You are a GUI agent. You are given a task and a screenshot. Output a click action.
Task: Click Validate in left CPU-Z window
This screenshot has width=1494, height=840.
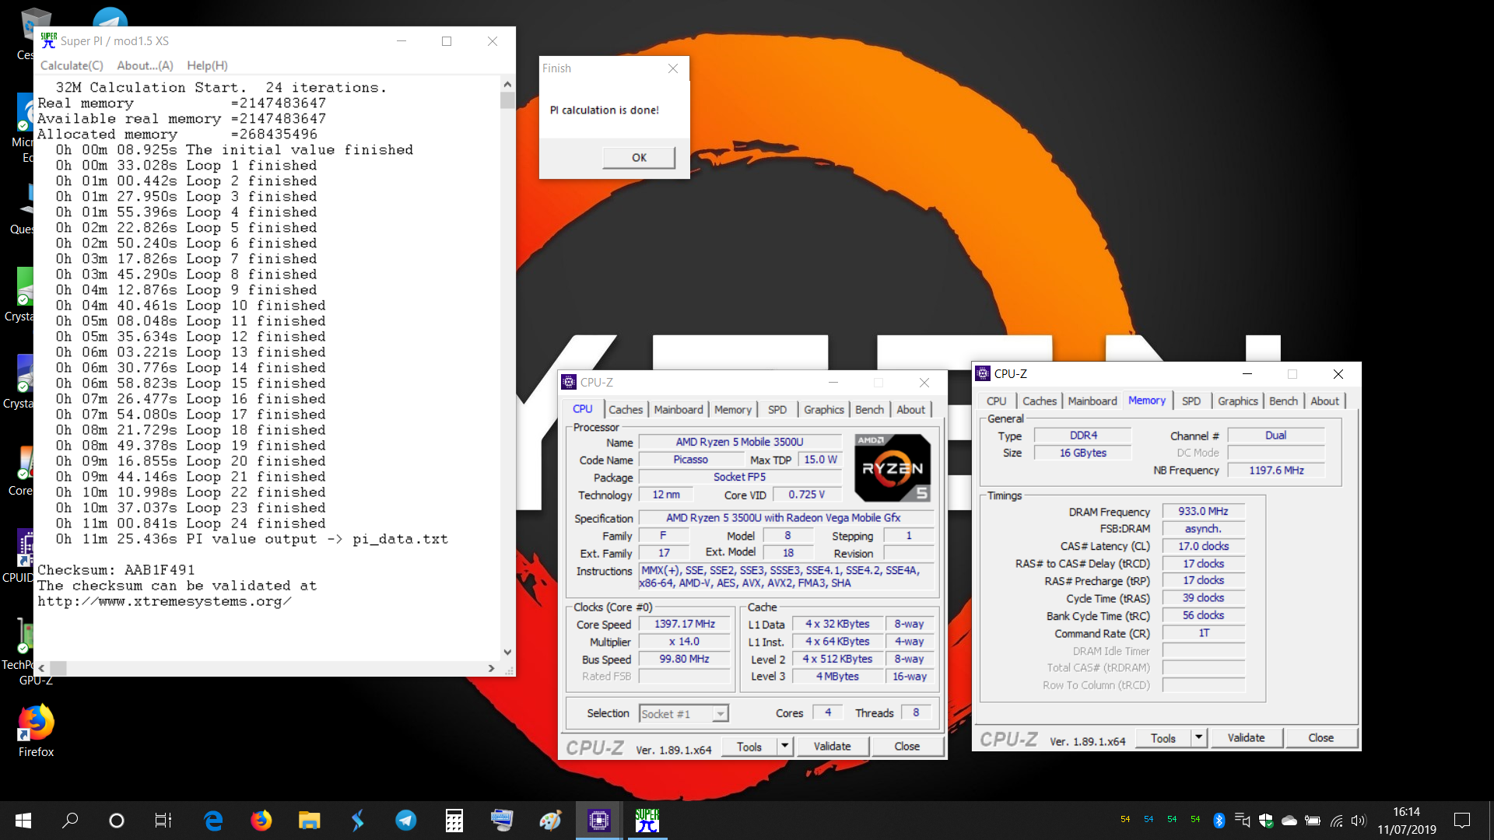pyautogui.click(x=832, y=747)
